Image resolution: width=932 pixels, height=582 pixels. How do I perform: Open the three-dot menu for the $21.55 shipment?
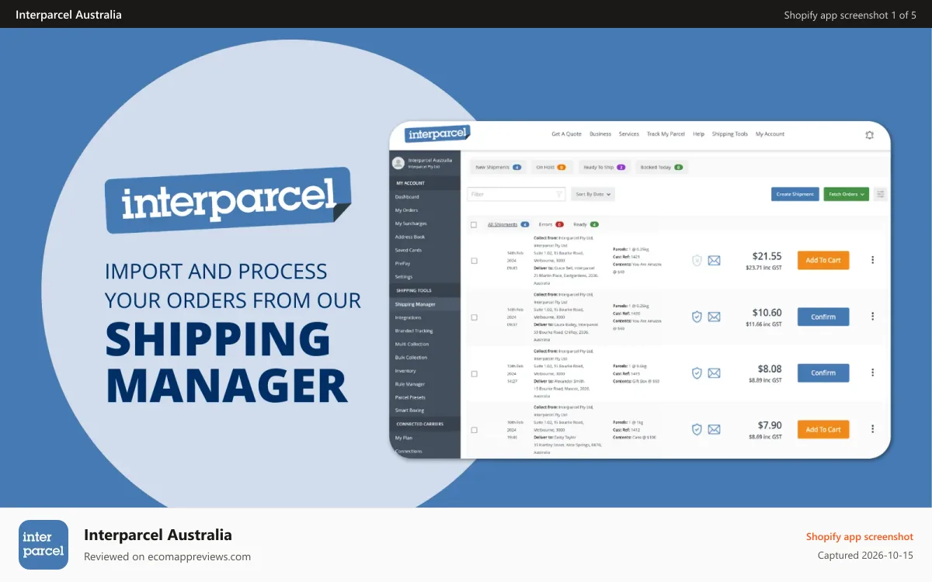click(x=872, y=260)
